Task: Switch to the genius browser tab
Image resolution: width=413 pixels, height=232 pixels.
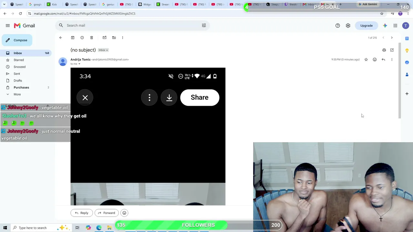Action: 108,5
